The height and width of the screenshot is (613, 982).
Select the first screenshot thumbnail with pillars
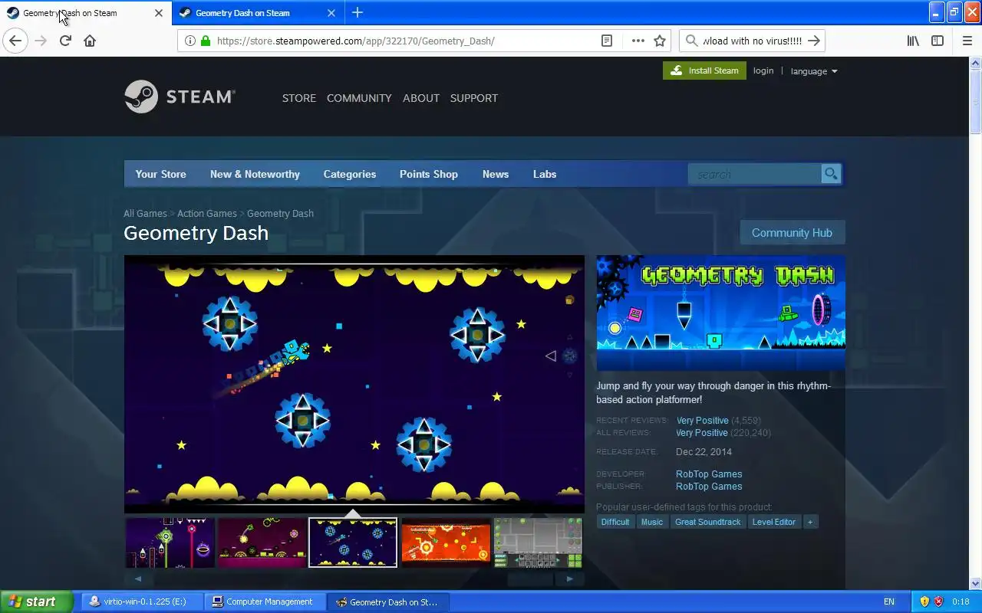pos(170,543)
